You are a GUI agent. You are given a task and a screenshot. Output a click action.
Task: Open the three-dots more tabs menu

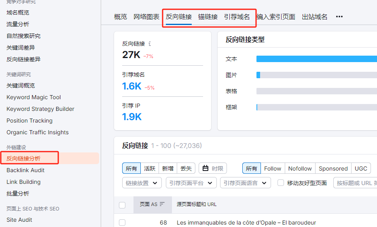coord(339,17)
